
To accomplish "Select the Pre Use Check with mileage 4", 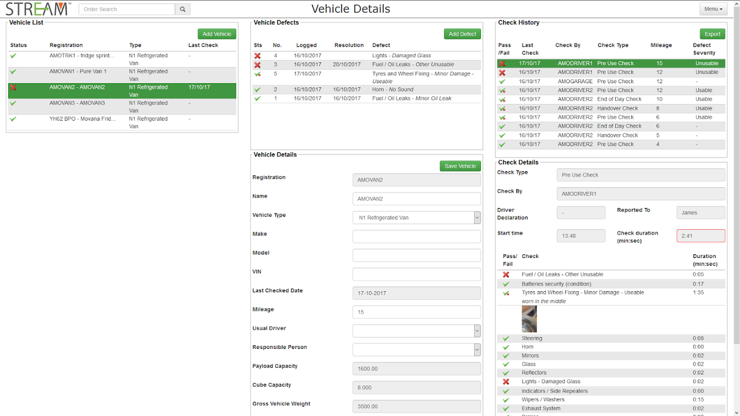I will 611,145.
